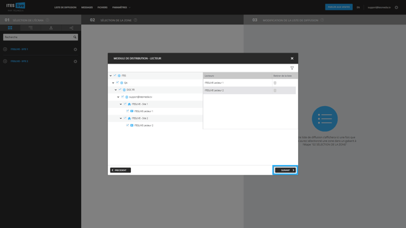Expand ITESLIVE - SITE 2 in sidebar
Viewport: 406px width, 228px height.
tap(5, 61)
